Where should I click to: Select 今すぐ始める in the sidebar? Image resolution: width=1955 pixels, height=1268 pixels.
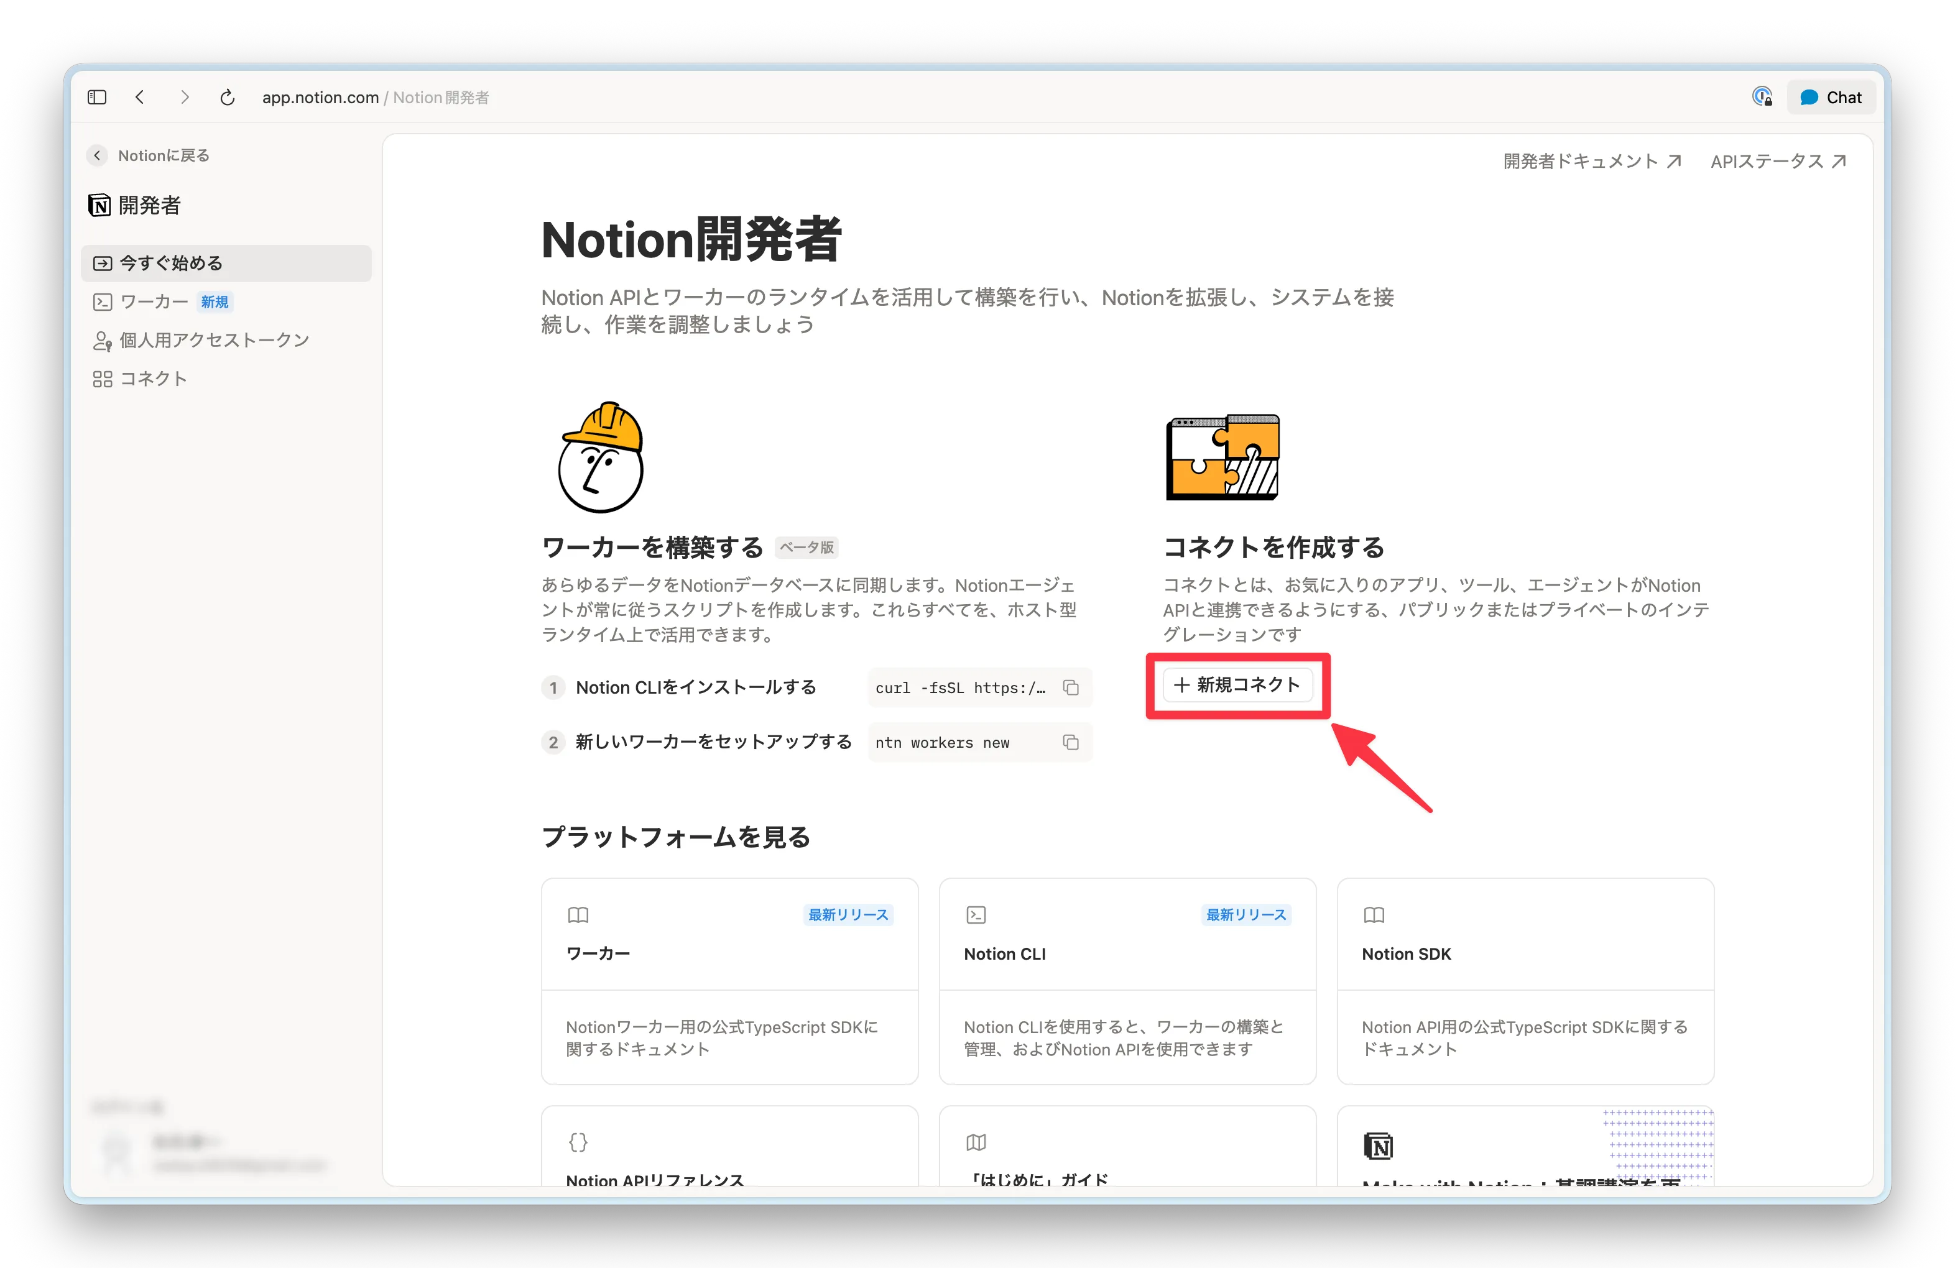click(x=226, y=263)
